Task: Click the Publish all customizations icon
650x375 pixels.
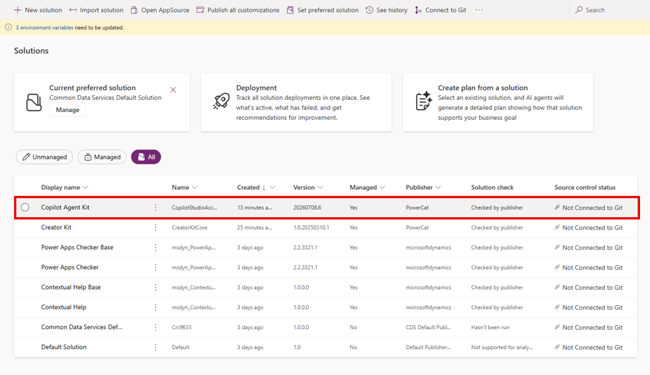Action: [200, 10]
